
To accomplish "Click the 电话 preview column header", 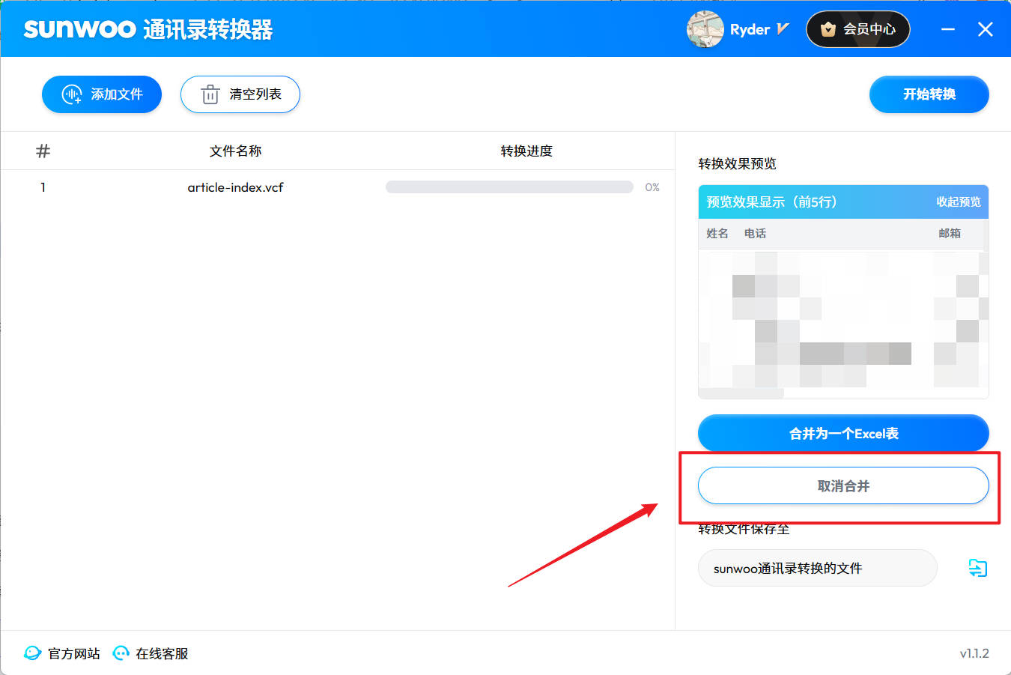I will (755, 234).
